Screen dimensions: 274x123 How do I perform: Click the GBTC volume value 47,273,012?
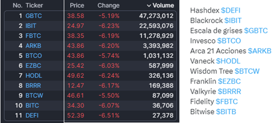156,16
